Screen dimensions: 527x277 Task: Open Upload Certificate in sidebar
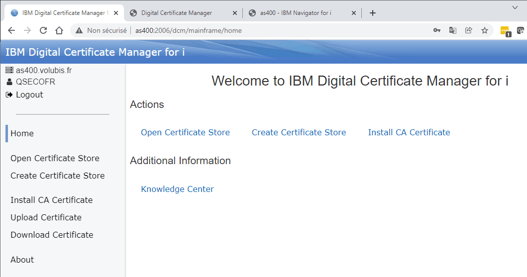46,217
